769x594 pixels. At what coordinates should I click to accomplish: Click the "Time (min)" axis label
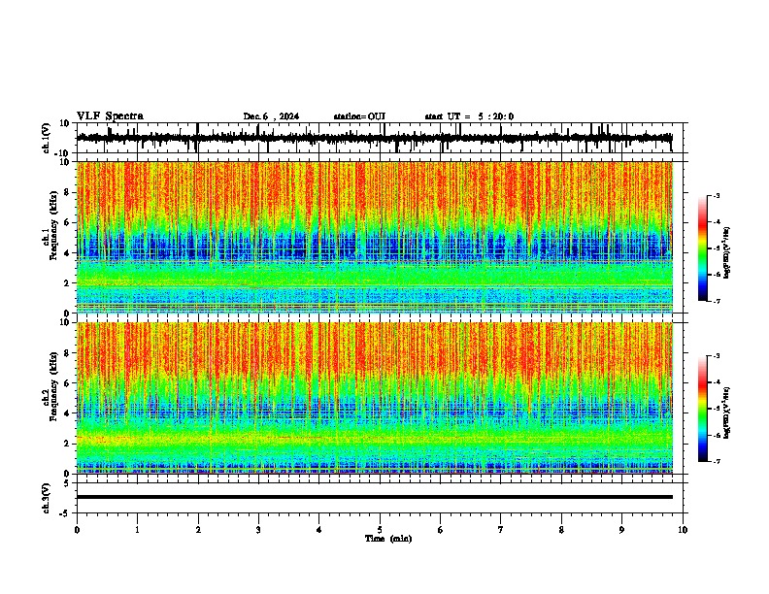pyautogui.click(x=388, y=539)
